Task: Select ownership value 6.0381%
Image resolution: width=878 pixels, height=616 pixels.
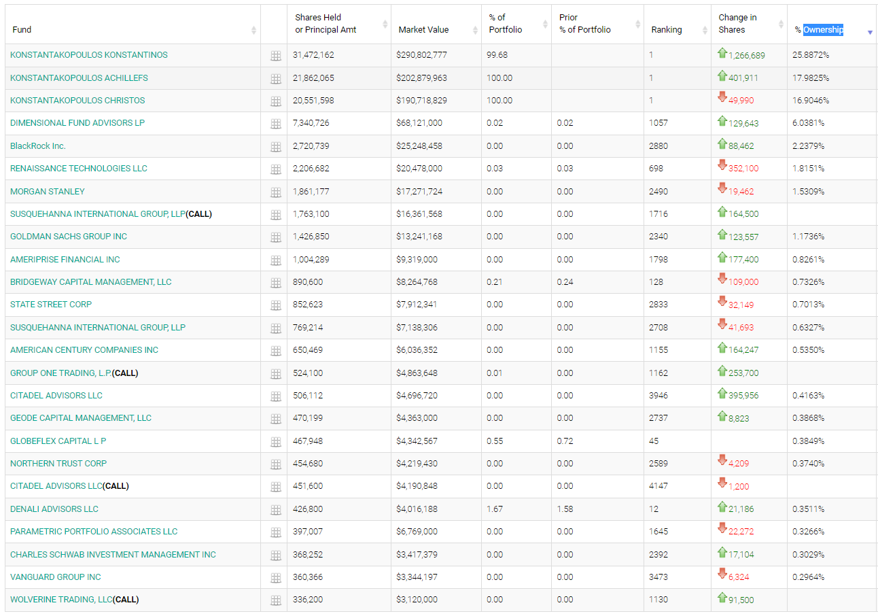Action: point(808,123)
